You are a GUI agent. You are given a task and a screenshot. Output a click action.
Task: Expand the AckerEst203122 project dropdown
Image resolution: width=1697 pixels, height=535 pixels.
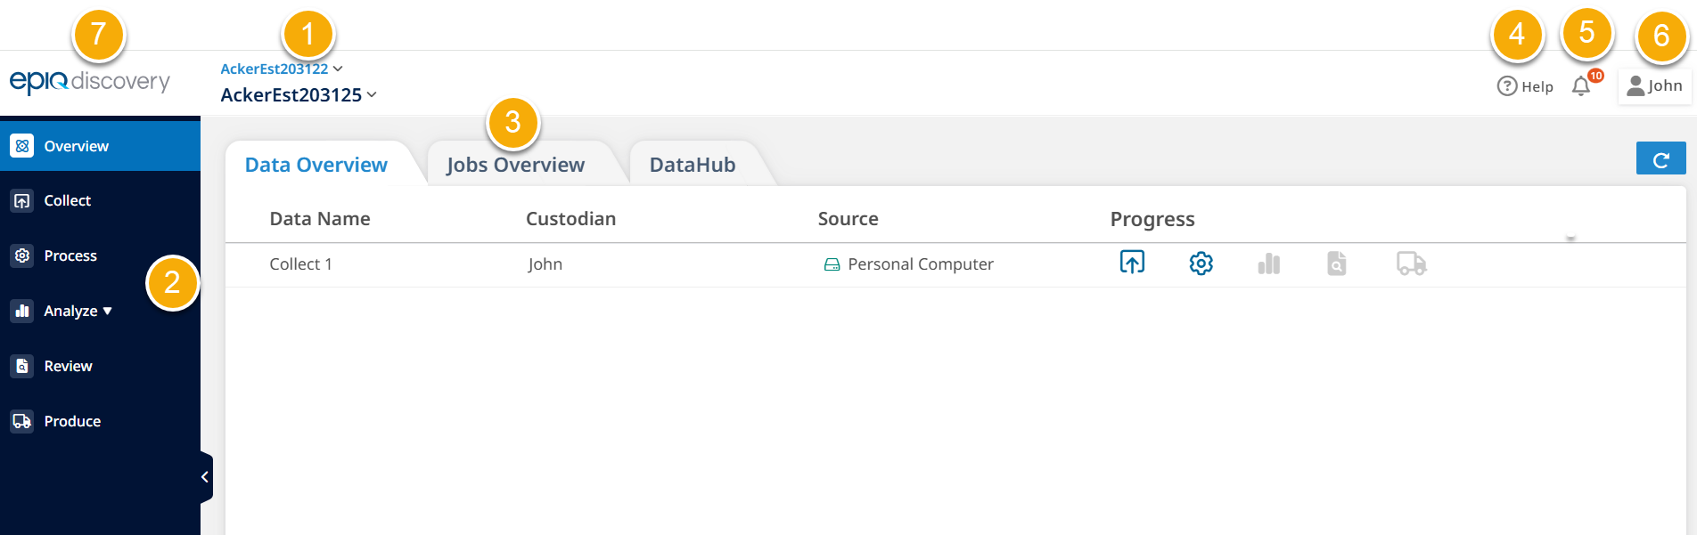tap(281, 69)
